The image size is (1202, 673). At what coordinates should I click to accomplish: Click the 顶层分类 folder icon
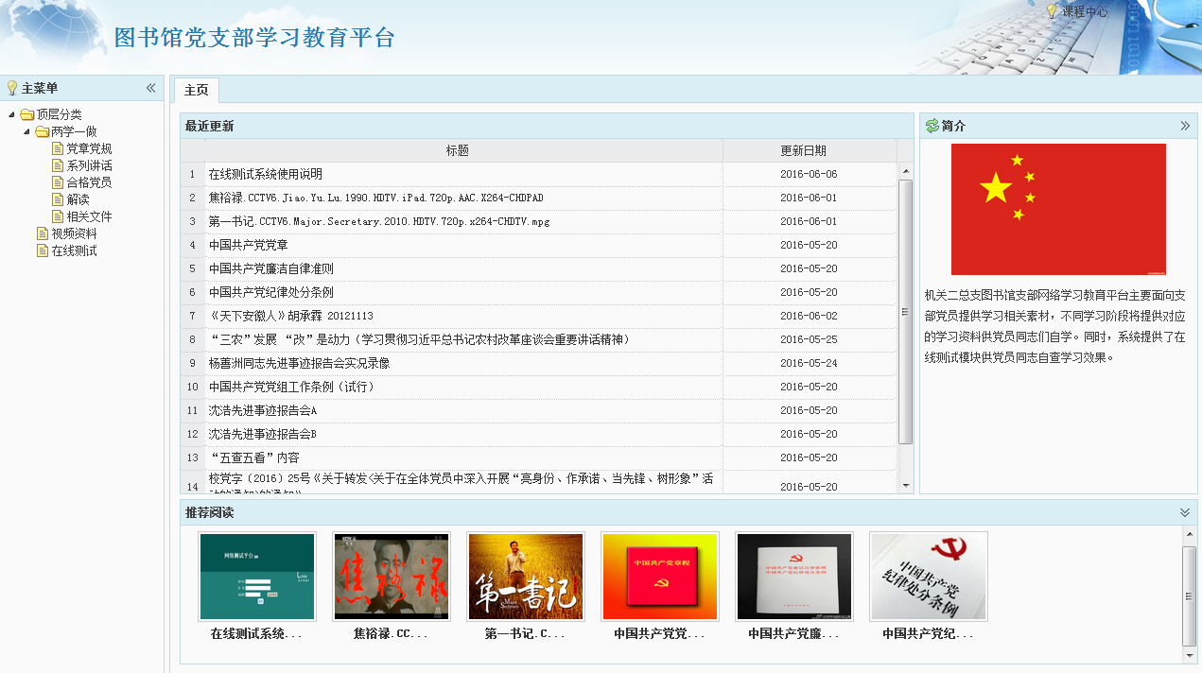pos(27,115)
